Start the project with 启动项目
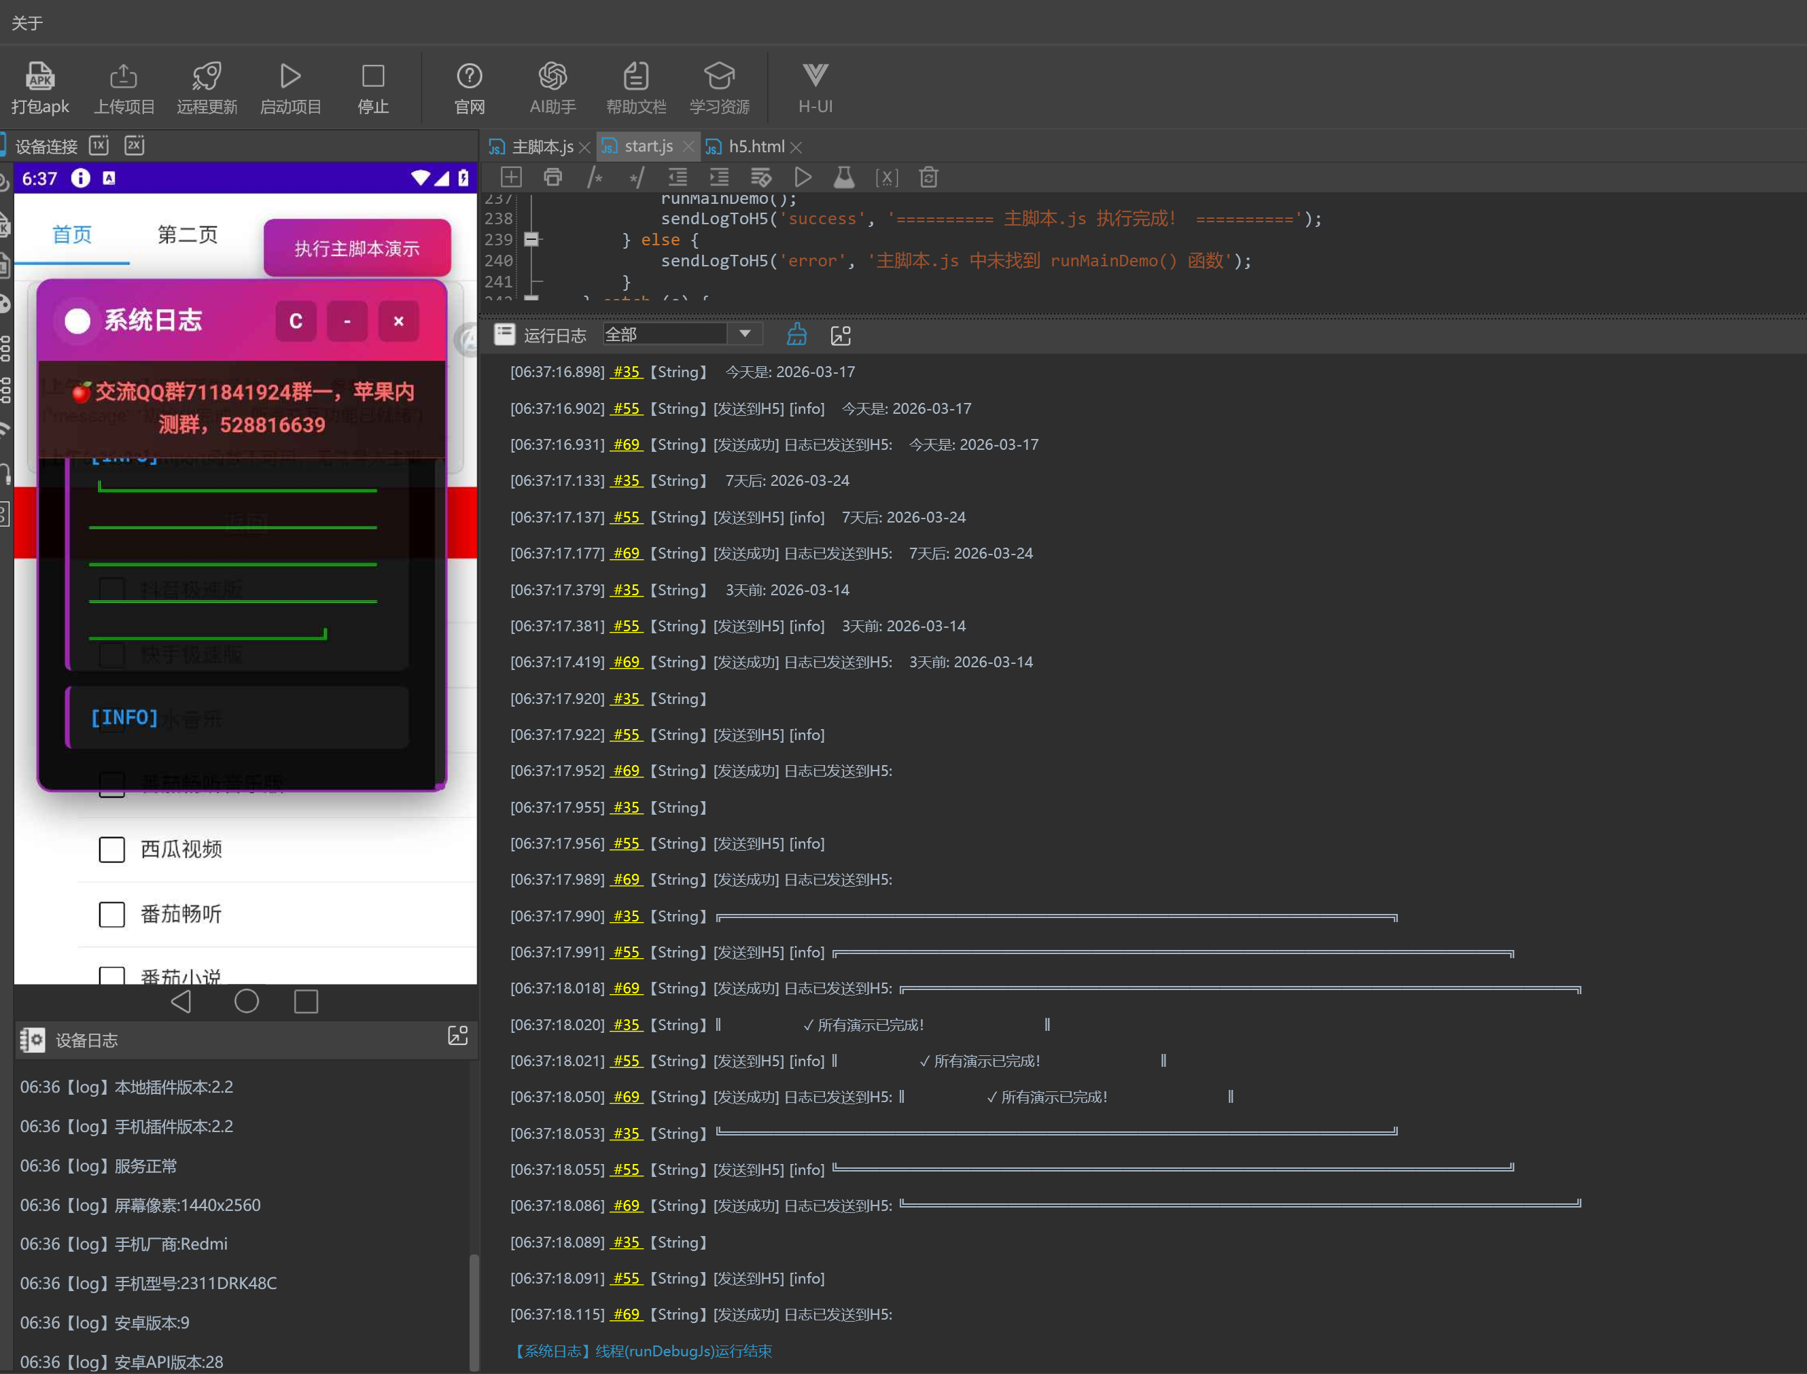The width and height of the screenshot is (1807, 1374). pos(290,77)
